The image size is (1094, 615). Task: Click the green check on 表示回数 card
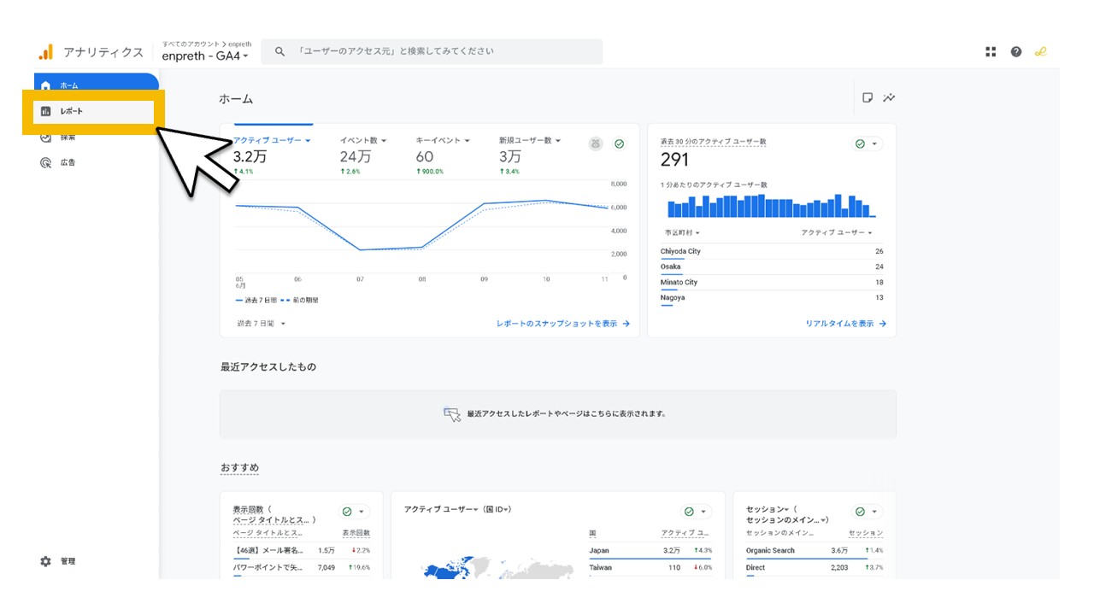click(347, 512)
